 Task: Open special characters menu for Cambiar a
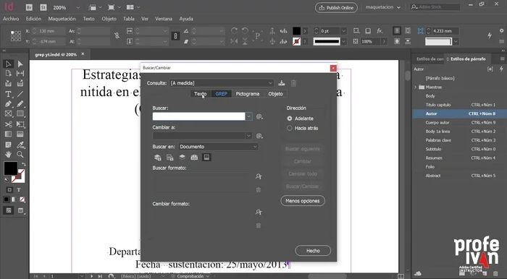[259, 136]
